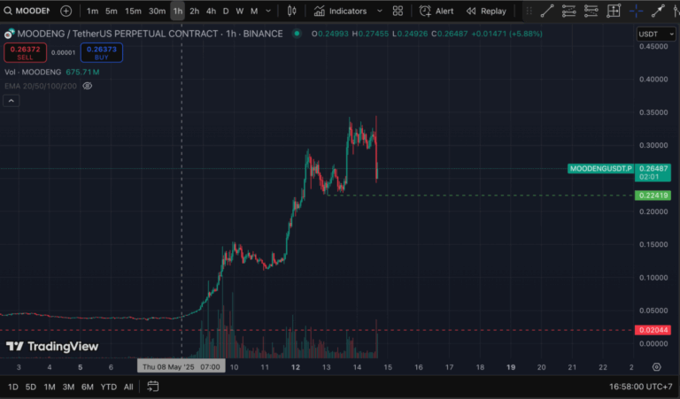Toggle EMA 20/50/100/200 visibility eye

point(87,86)
